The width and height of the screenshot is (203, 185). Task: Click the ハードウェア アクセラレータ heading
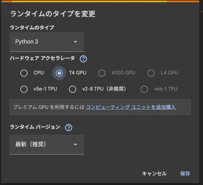tap(42, 58)
